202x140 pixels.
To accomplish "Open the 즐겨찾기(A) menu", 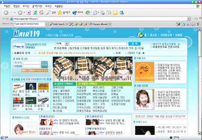I will [37, 6].
